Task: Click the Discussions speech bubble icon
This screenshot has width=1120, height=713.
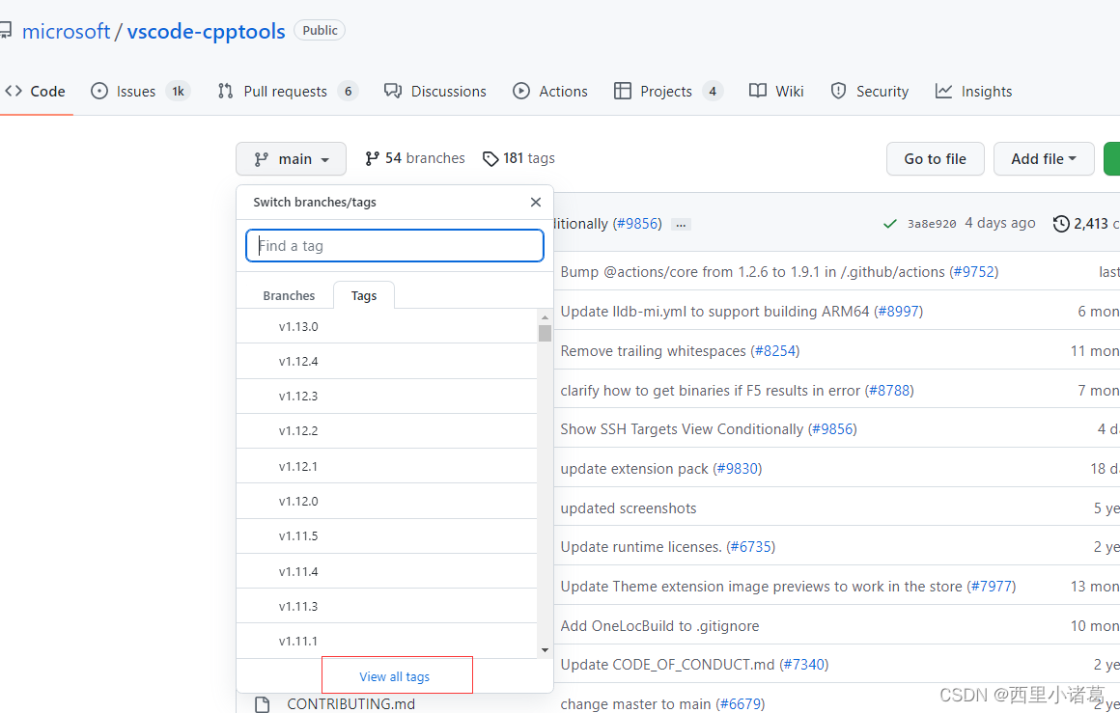Action: (x=393, y=92)
